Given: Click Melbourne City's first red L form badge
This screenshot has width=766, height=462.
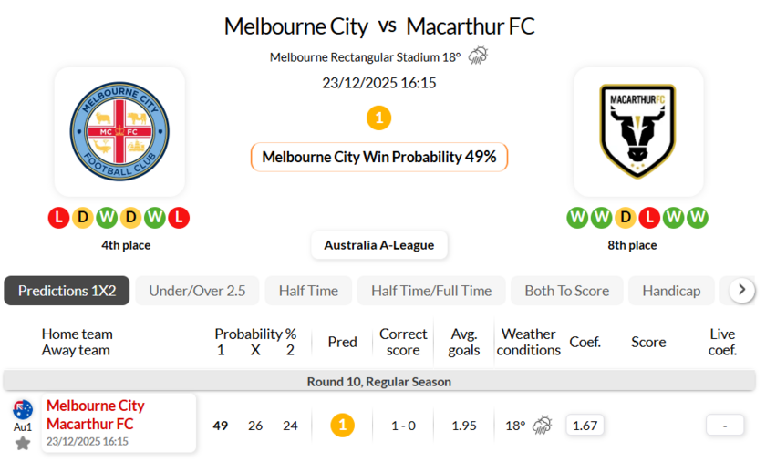Looking at the screenshot, I should (58, 218).
